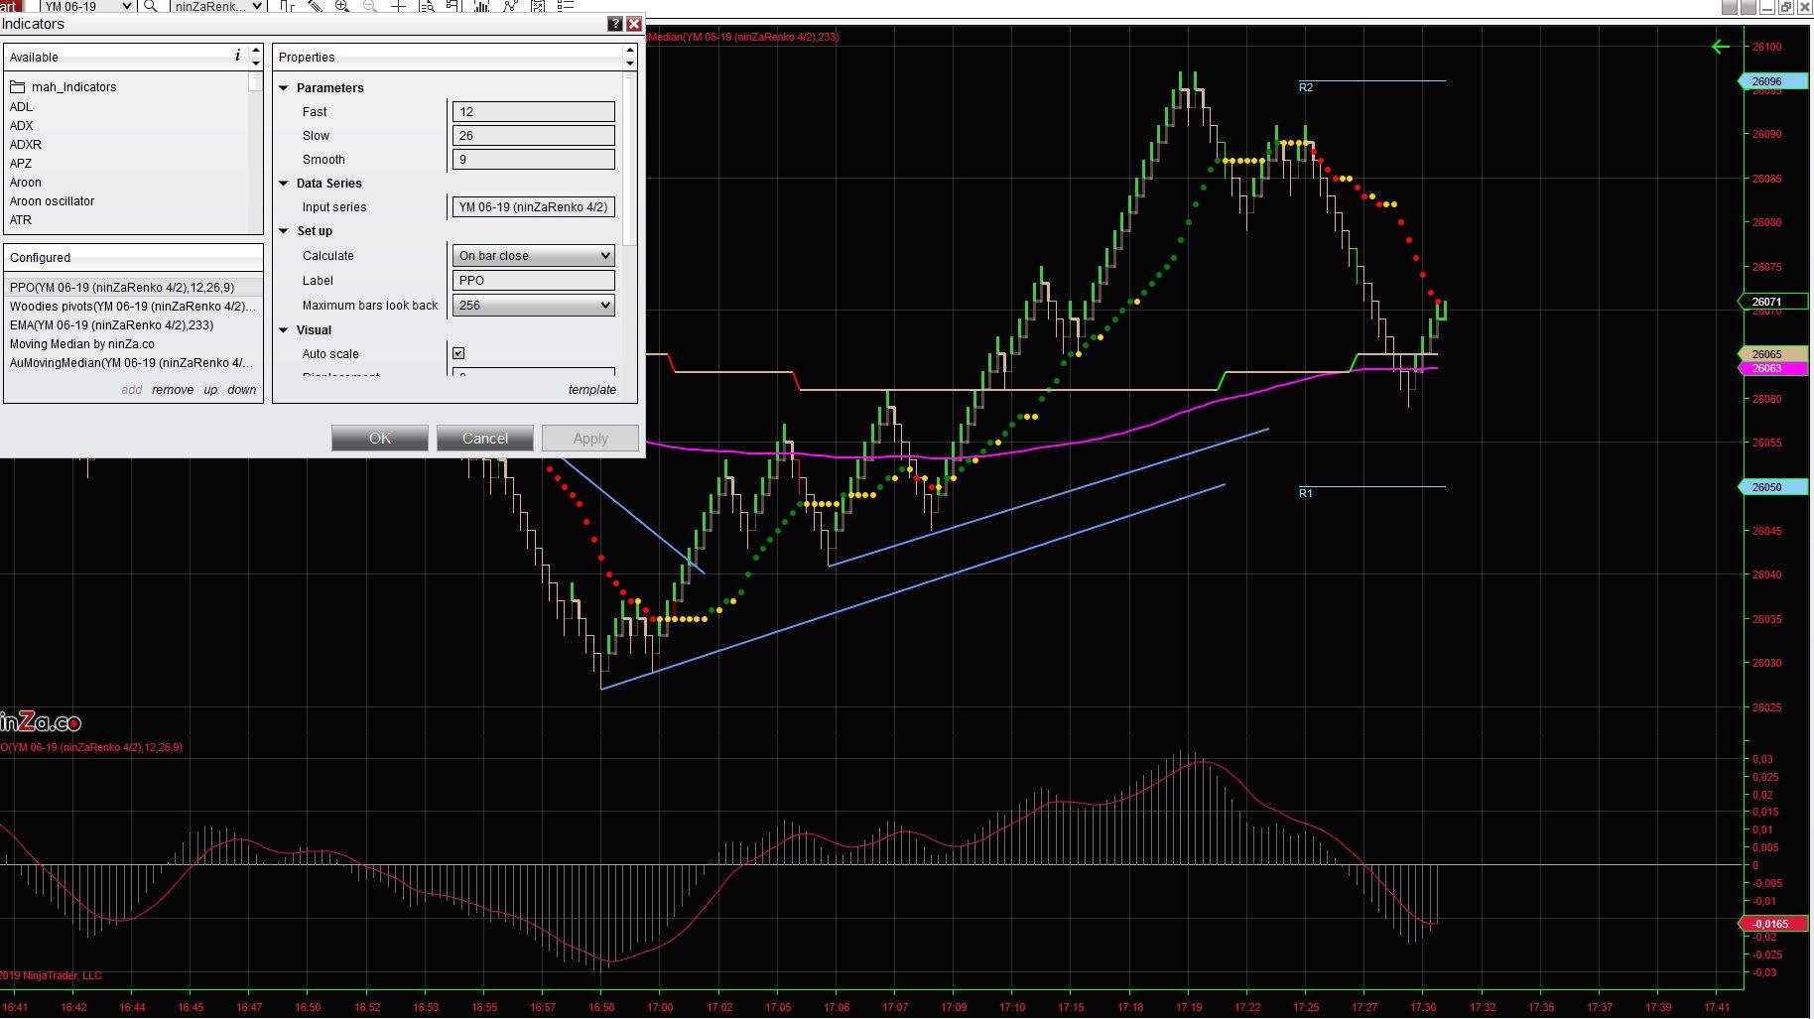Click the Indicators dialog help button
This screenshot has height=1019, width=1814.
[x=615, y=24]
